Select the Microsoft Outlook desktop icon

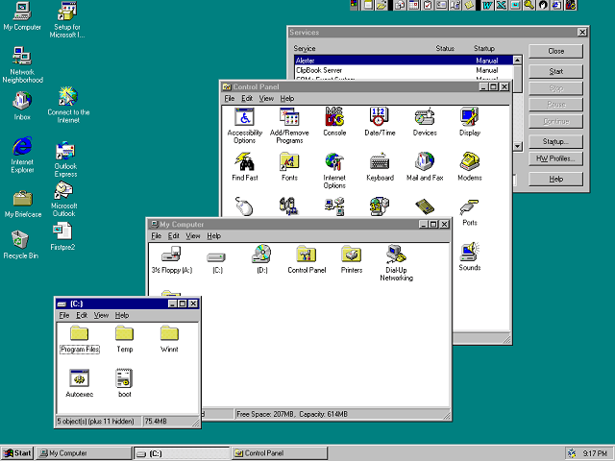pyautogui.click(x=64, y=199)
